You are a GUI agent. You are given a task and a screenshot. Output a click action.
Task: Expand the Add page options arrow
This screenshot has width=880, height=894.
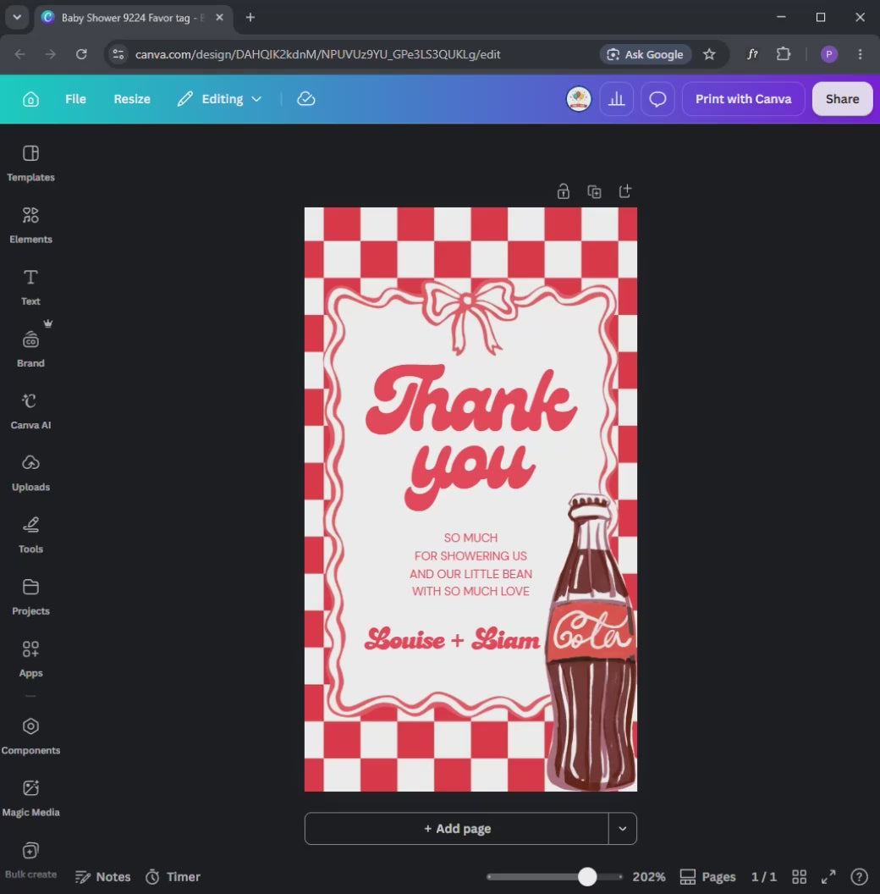coord(623,829)
